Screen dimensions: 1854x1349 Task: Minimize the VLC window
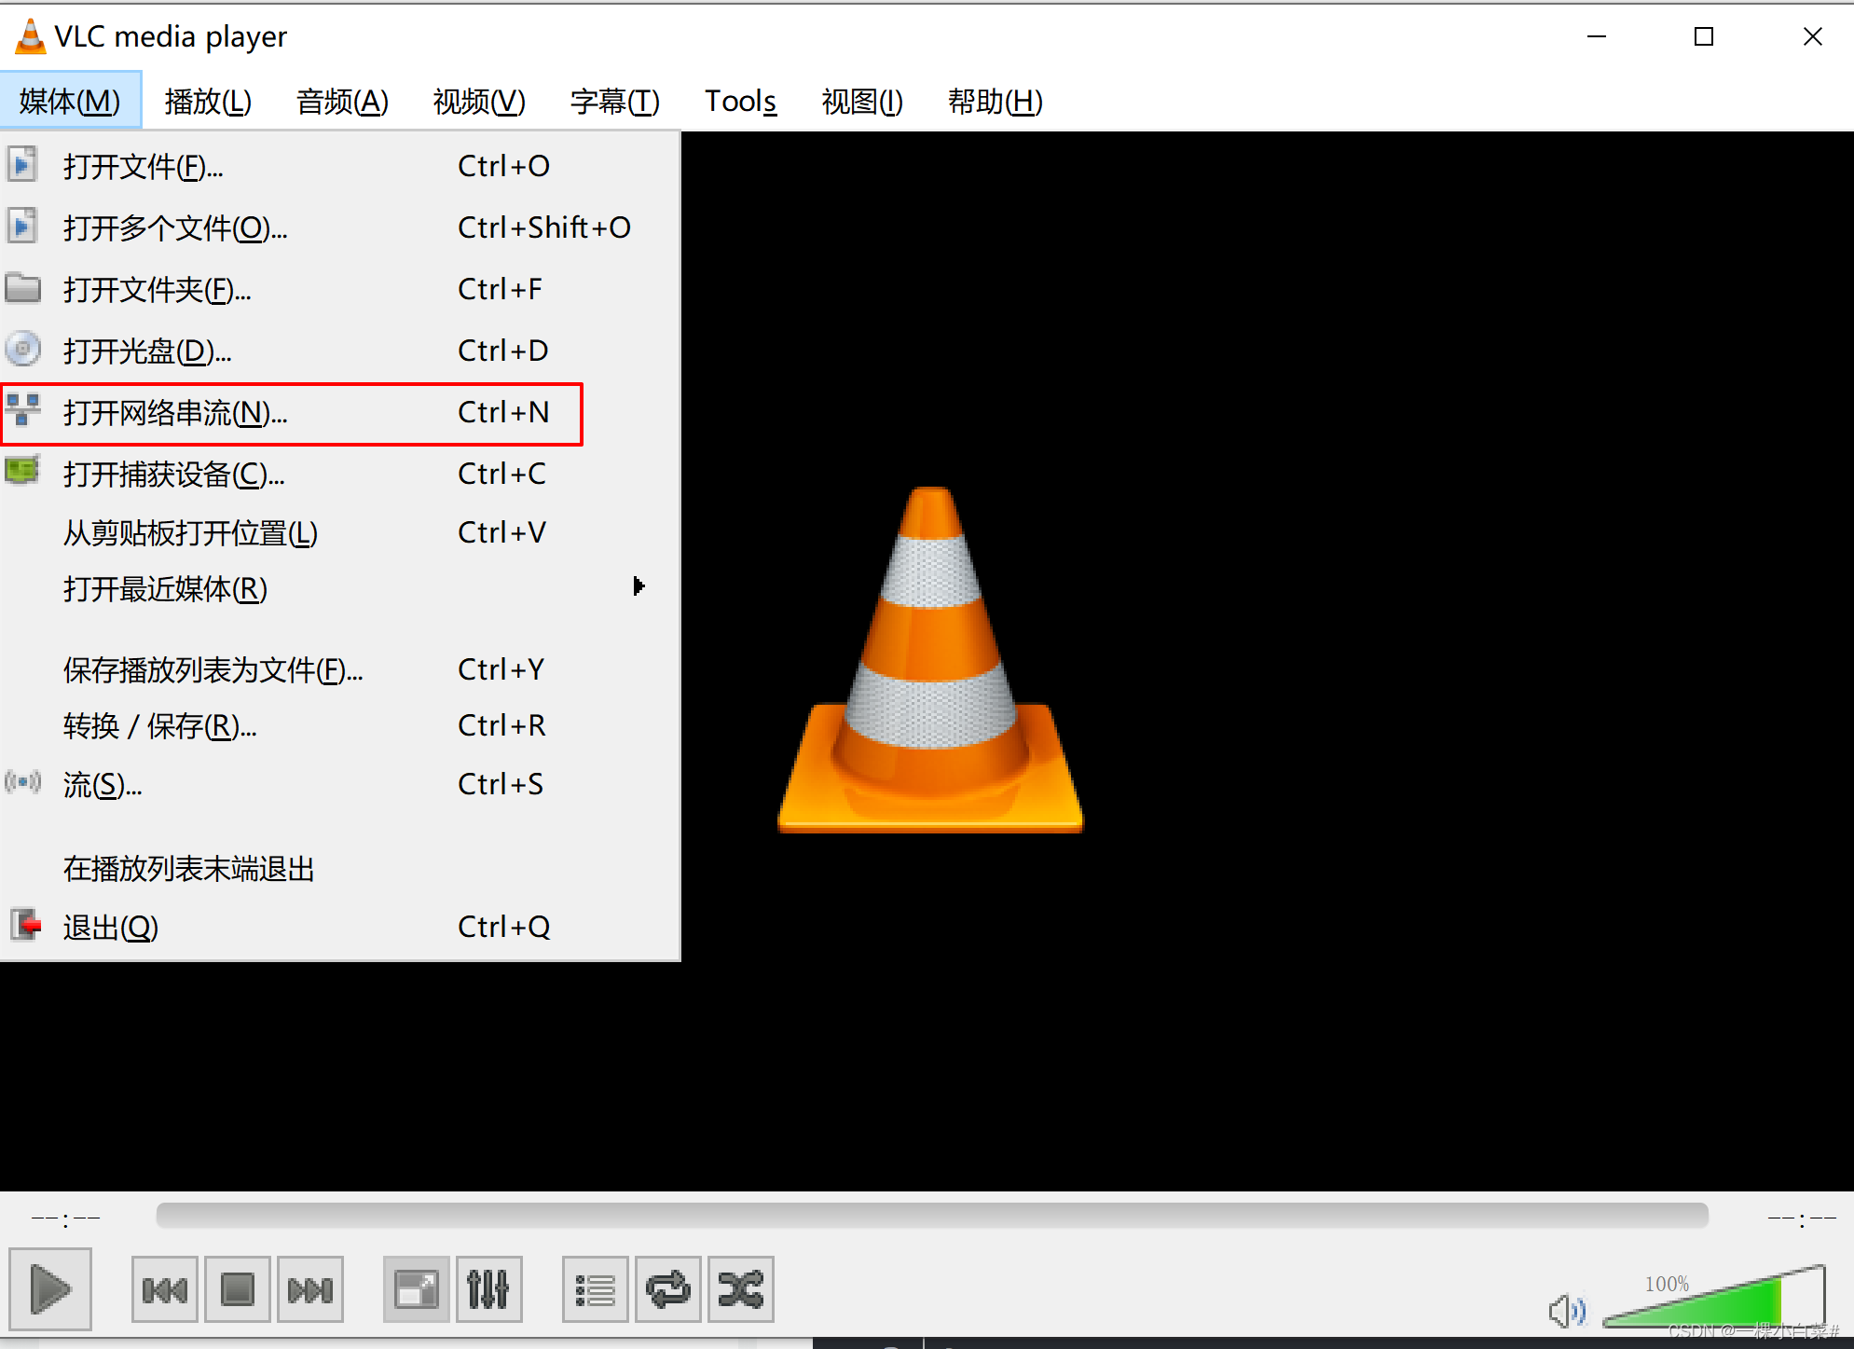1597,36
